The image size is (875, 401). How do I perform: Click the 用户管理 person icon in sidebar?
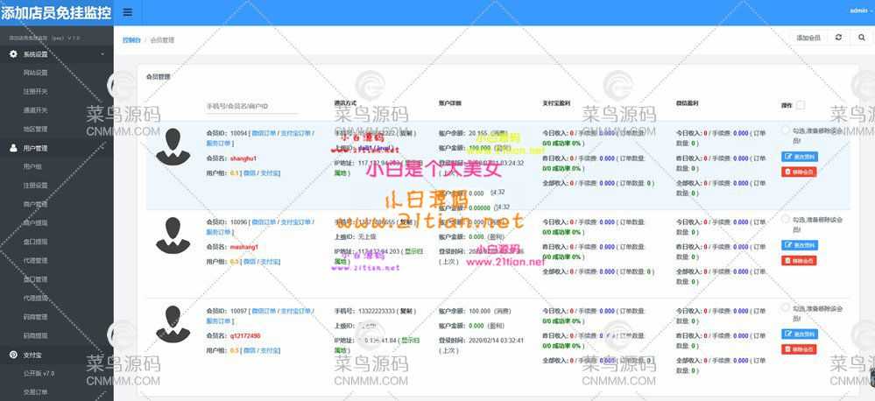coord(13,148)
